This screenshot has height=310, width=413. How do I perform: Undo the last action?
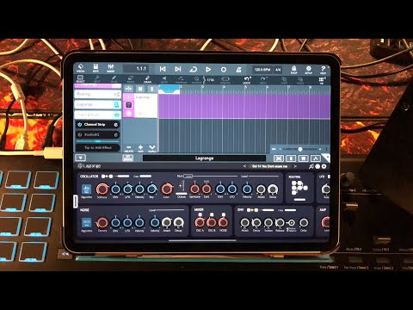coord(247,80)
